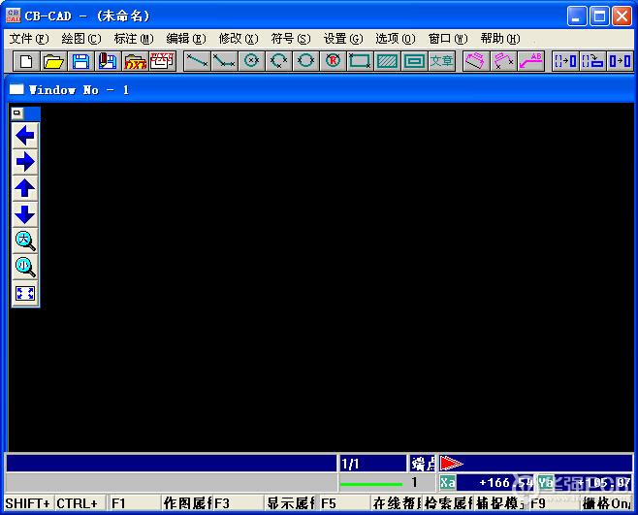Click the green line style indicator

coord(370,483)
